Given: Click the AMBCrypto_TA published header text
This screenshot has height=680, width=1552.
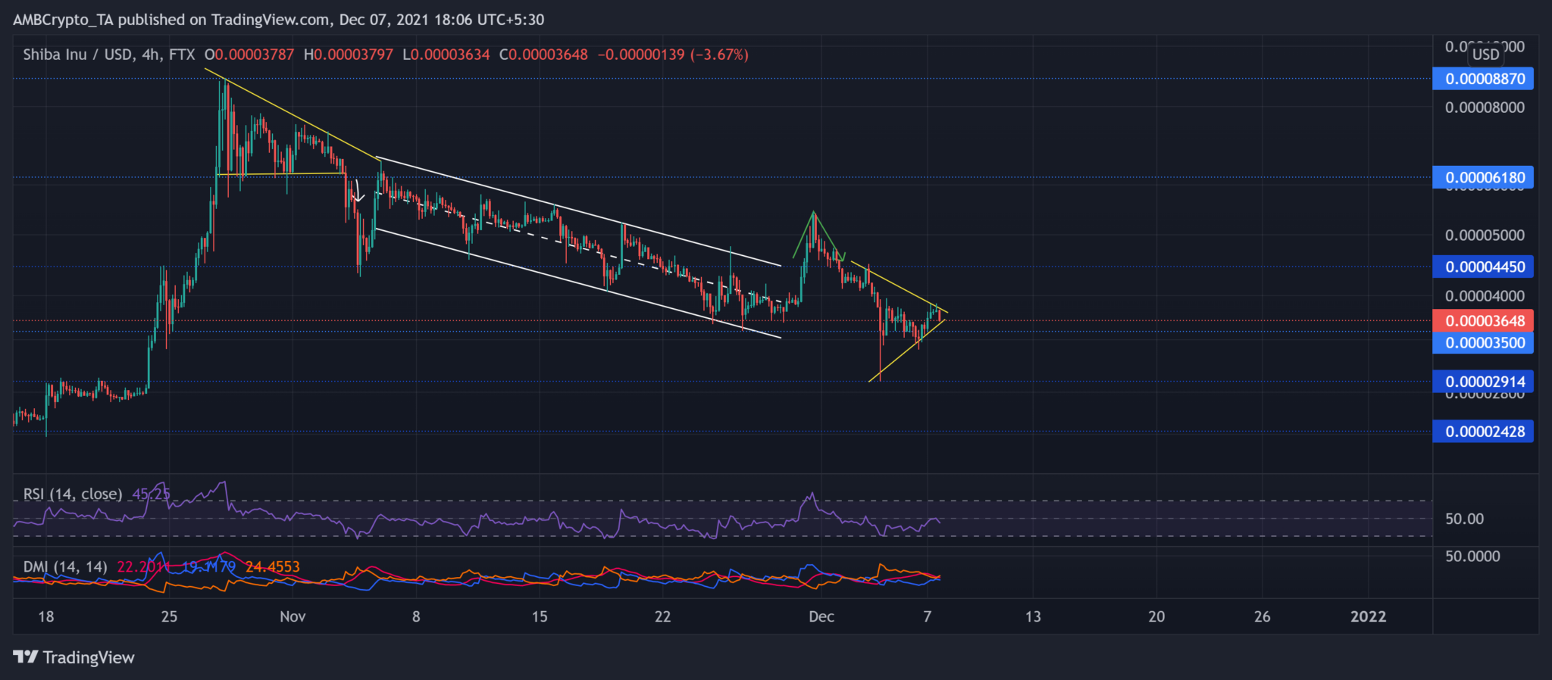Looking at the screenshot, I should (x=278, y=19).
